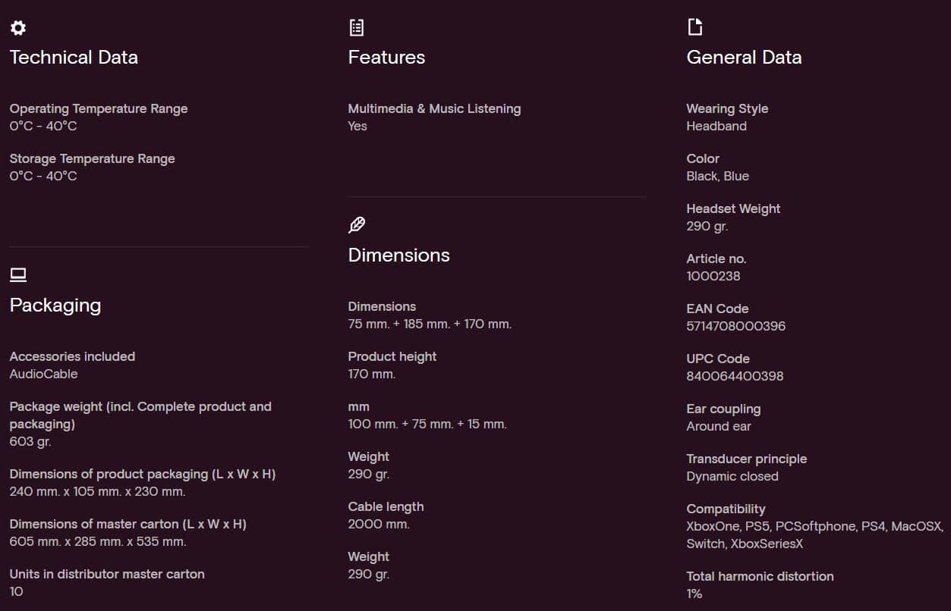Click the Weight label below Cable length
The width and height of the screenshot is (951, 611).
(x=368, y=556)
